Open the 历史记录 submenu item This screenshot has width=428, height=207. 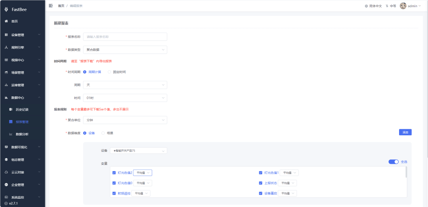click(x=22, y=109)
